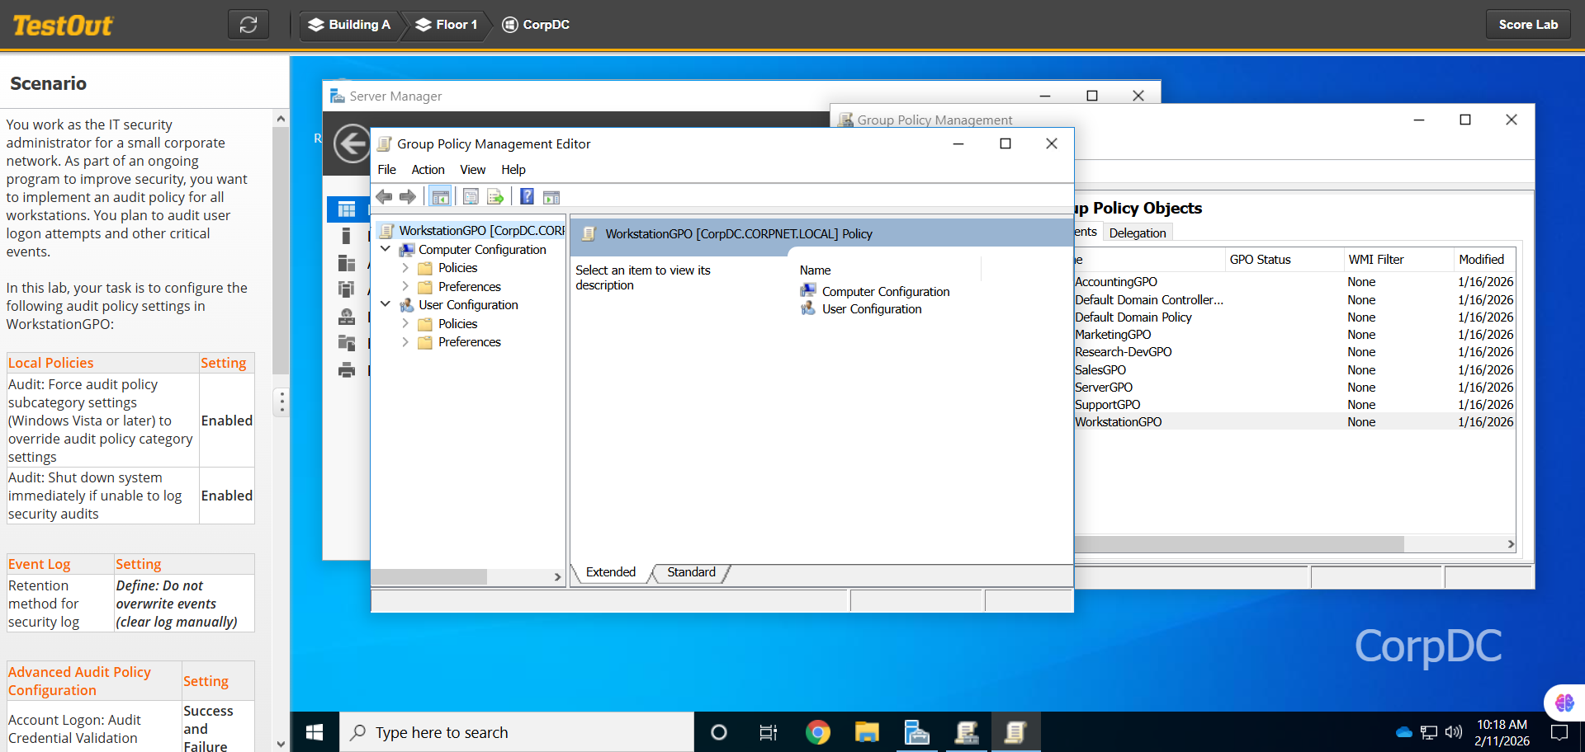Click the Building A breadcrumb

[349, 25]
